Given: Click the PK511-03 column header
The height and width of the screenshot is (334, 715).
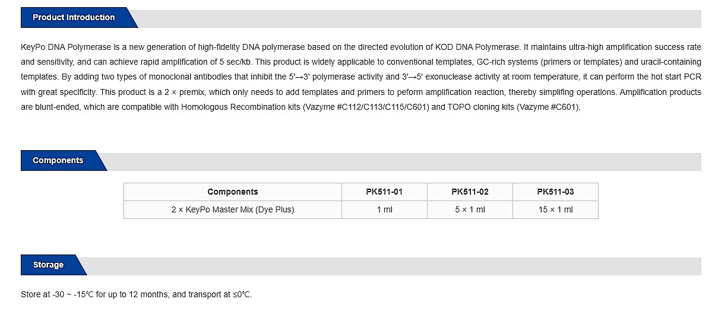Looking at the screenshot, I should point(555,192).
